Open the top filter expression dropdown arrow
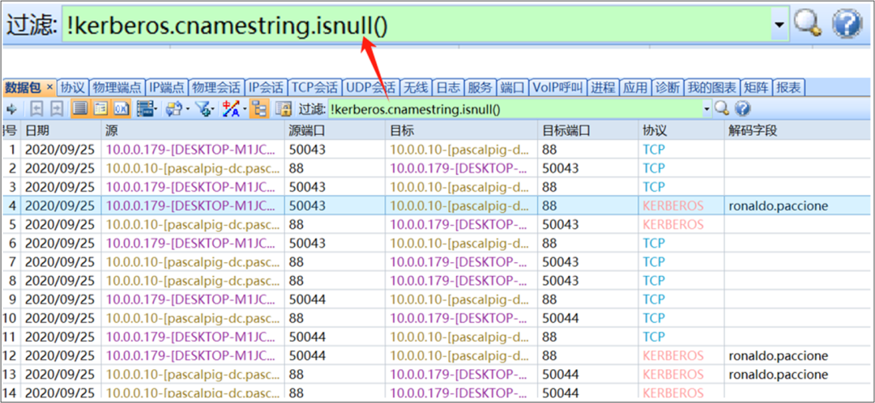Viewport: 875px width, 403px height. point(779,25)
